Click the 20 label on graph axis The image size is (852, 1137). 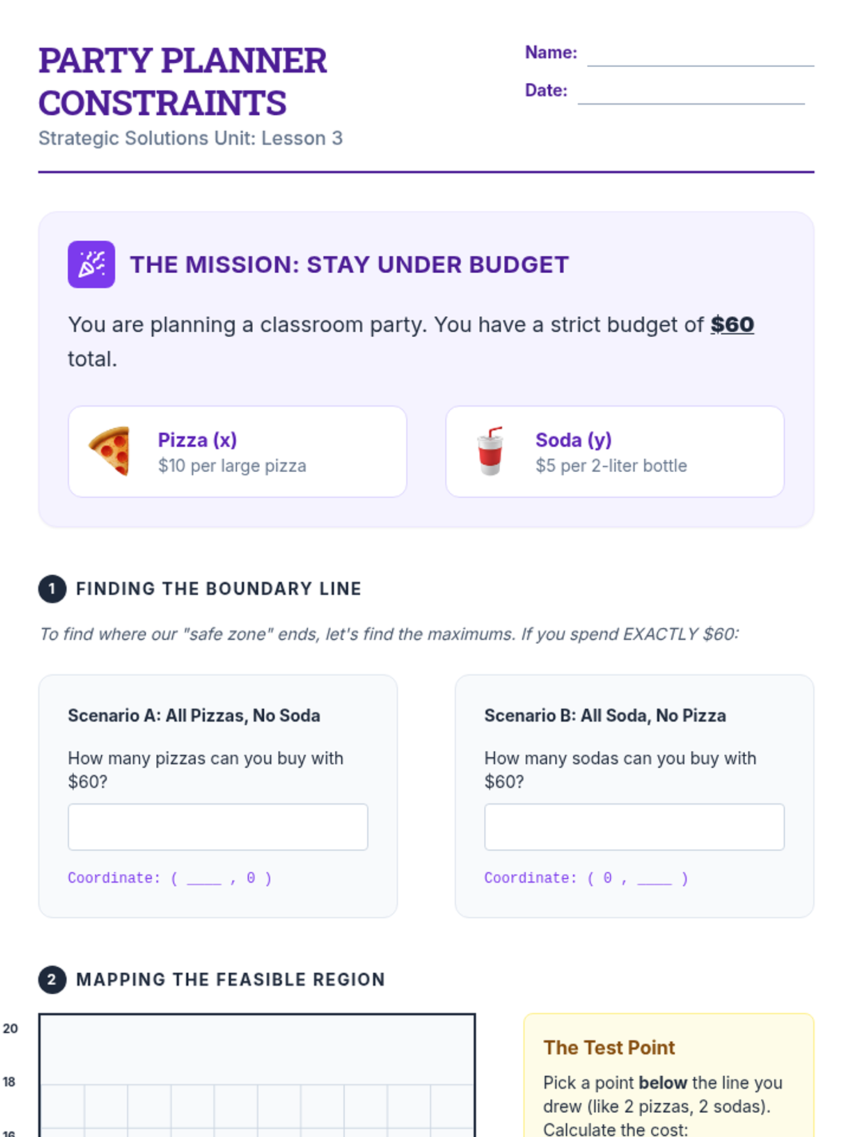tap(10, 1028)
